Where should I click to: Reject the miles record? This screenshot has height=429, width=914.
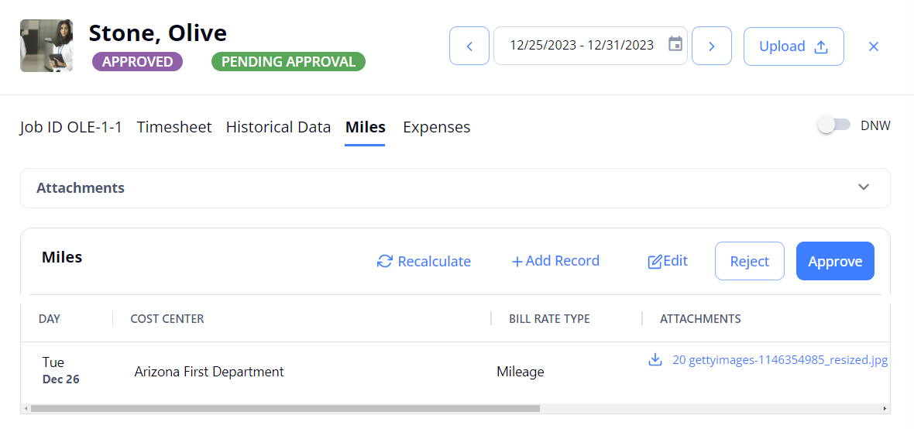750,261
